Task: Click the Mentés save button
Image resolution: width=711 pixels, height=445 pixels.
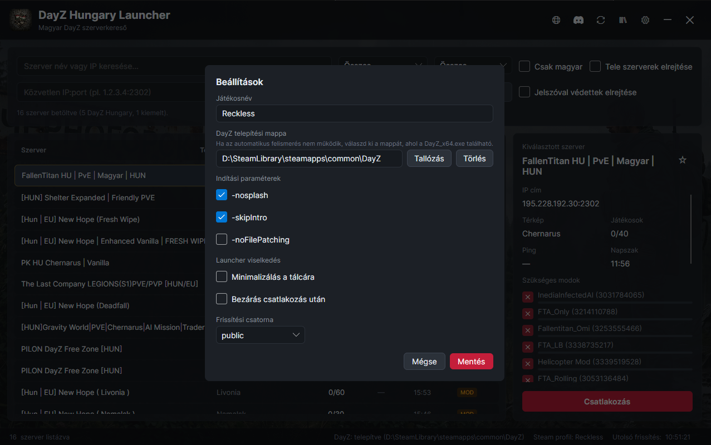Action: (x=471, y=362)
